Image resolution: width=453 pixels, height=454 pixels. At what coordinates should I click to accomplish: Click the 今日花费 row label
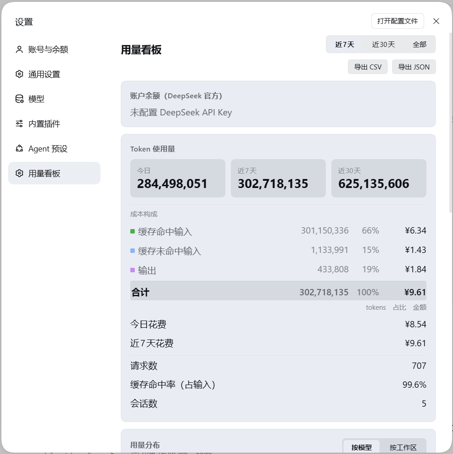148,324
